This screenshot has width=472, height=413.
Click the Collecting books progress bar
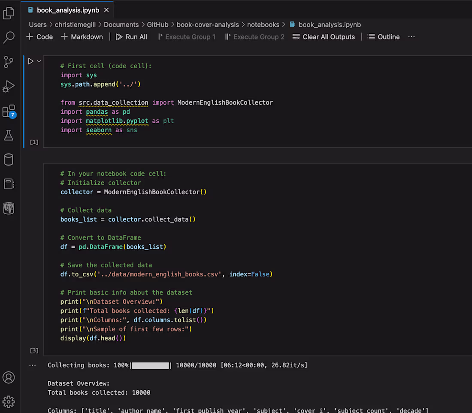click(151, 365)
